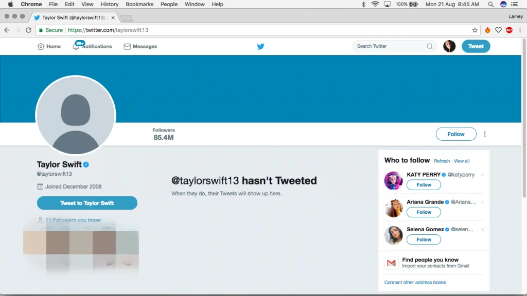Click the Search Twitter input field
This screenshot has width=527, height=296.
point(390,46)
